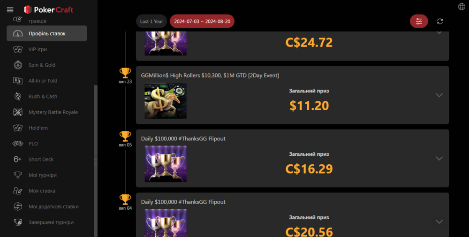Click the red filter settings icon
The height and width of the screenshot is (237, 469).
tap(419, 21)
